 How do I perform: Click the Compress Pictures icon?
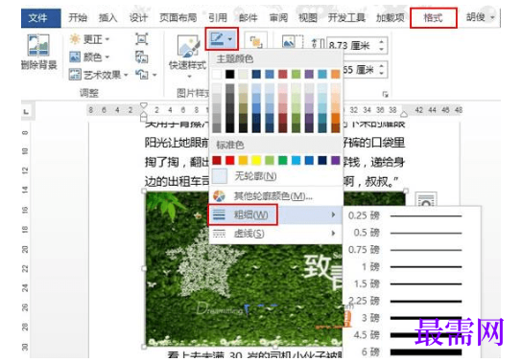(142, 39)
